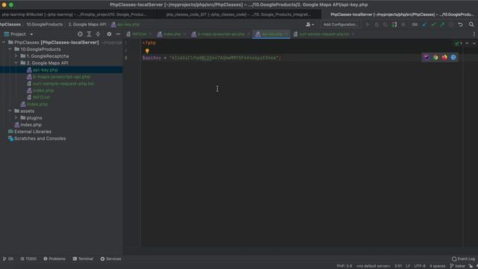Open file in PhpStorm built-in preview icon
The height and width of the screenshot is (269, 478).
(x=426, y=58)
